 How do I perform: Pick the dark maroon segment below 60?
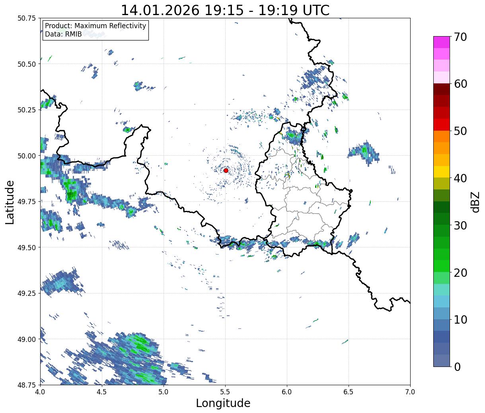pos(442,89)
